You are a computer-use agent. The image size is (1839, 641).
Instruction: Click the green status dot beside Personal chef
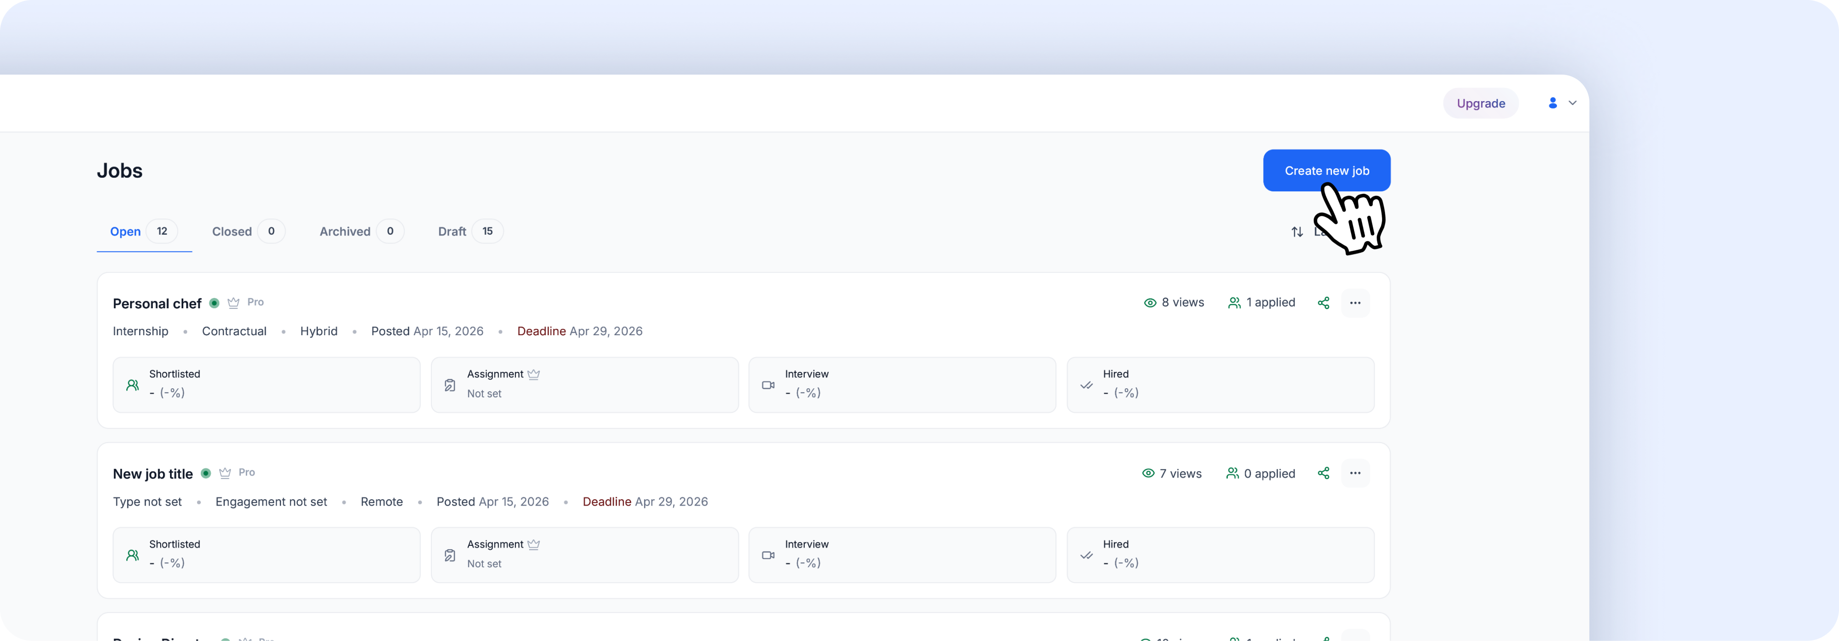[x=214, y=303]
